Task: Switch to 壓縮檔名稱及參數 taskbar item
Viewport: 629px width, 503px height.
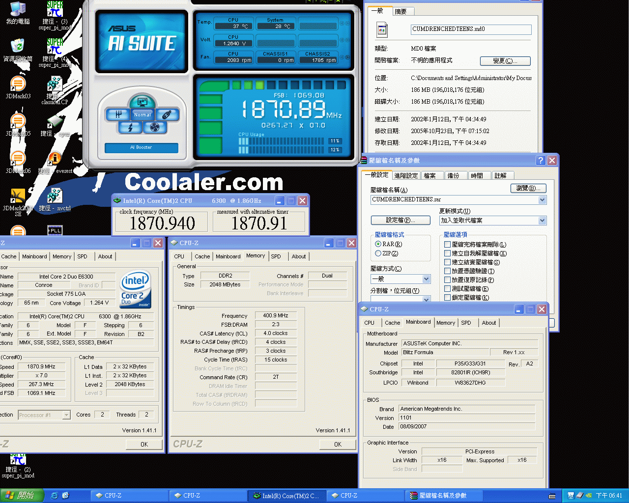Action: pos(444,496)
